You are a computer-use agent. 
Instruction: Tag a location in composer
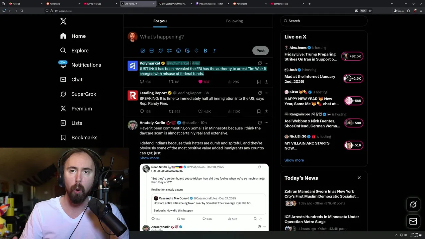coord(196,51)
